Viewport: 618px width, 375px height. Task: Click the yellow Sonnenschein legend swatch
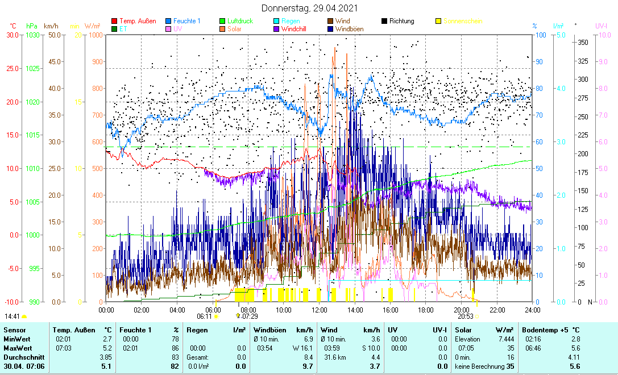pyautogui.click(x=438, y=21)
